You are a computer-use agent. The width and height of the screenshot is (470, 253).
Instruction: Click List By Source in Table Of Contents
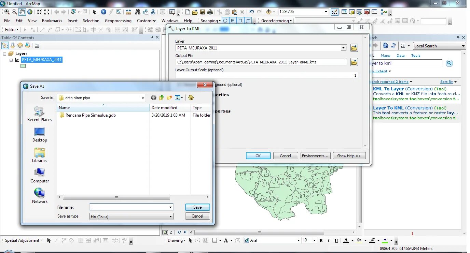(x=13, y=45)
